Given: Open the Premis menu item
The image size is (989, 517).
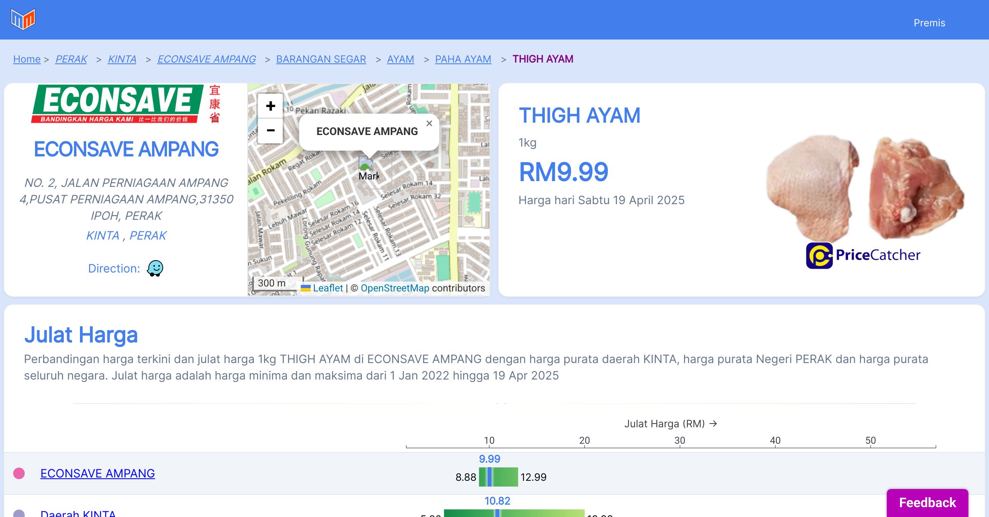Looking at the screenshot, I should [929, 23].
